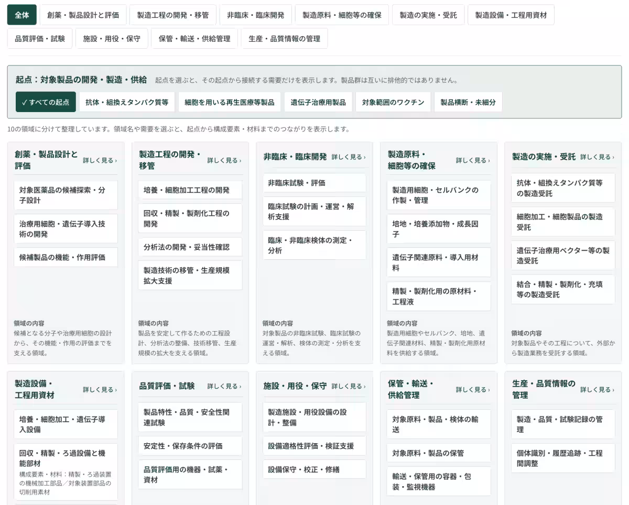Open the 創薬・製品設計と評価 tab
629x505 pixels.
click(83, 15)
